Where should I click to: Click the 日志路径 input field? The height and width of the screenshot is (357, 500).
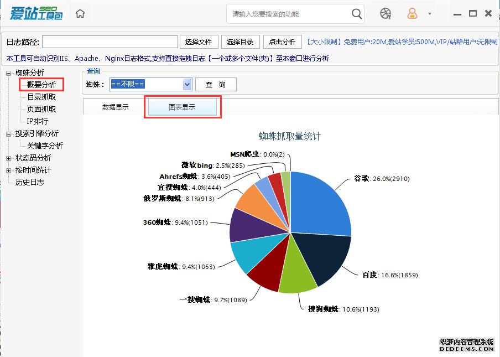pos(110,42)
